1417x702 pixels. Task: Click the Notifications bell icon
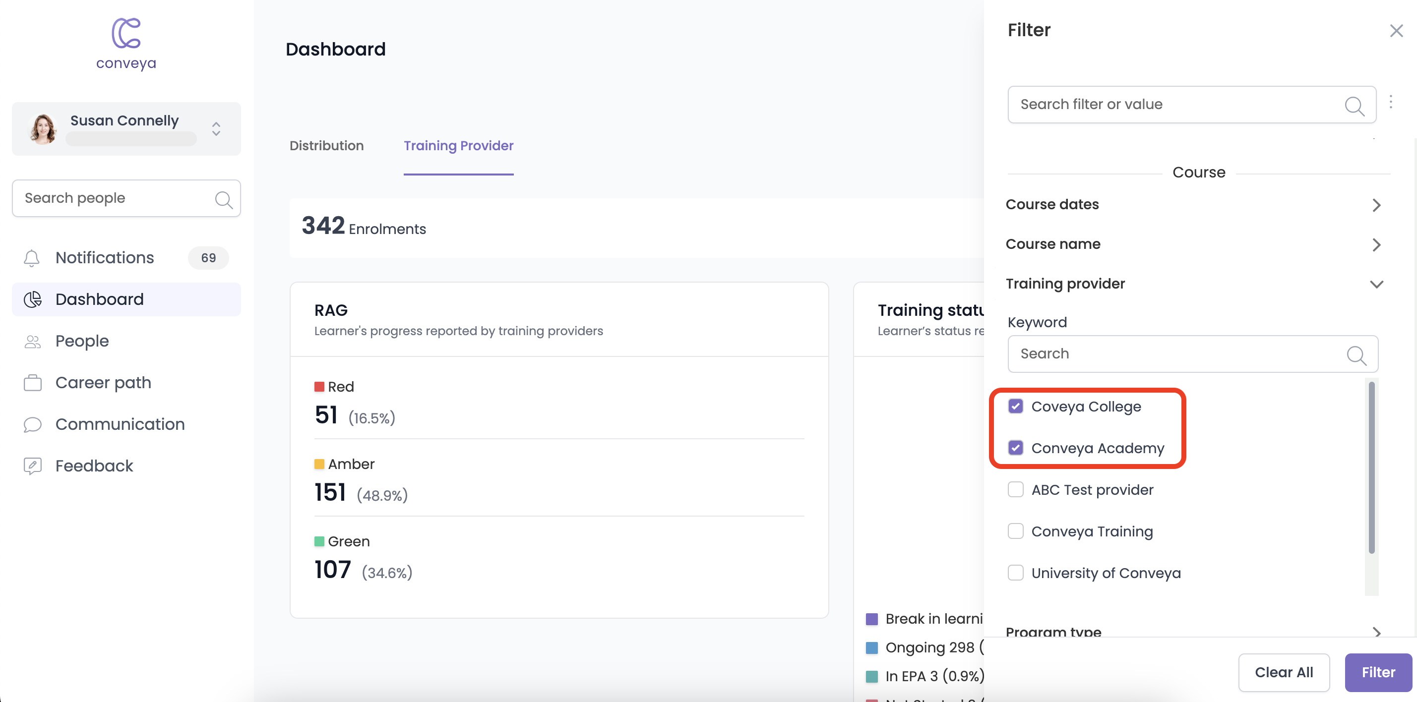32,258
